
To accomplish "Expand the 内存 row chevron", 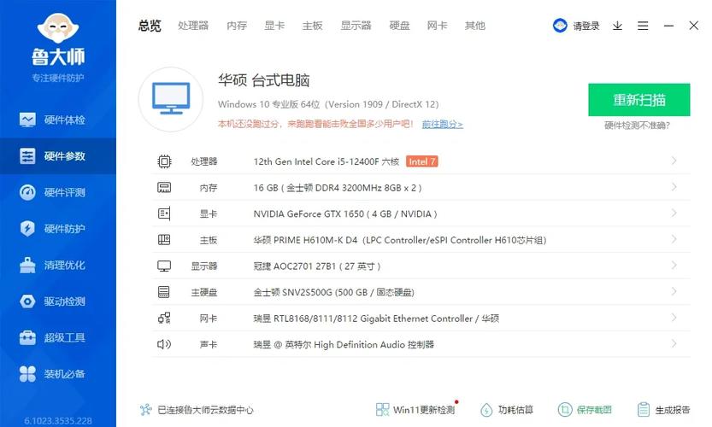I will [x=674, y=187].
